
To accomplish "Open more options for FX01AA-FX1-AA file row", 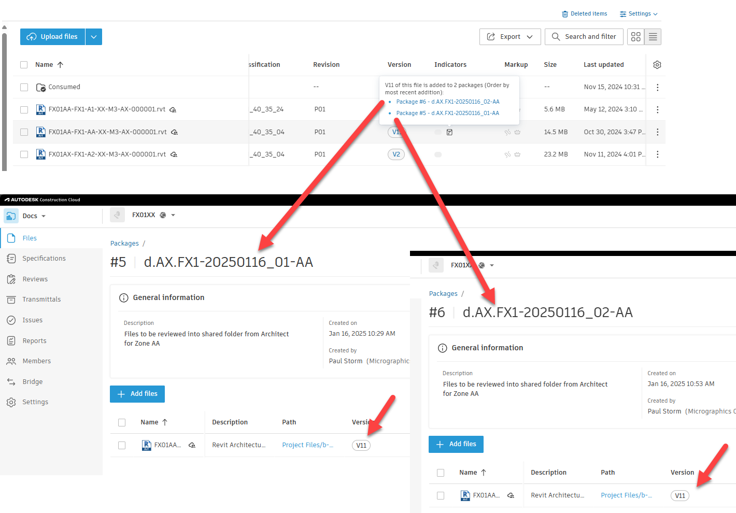I will (658, 132).
